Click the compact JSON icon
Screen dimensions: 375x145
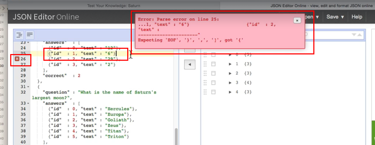click(x=30, y=35)
